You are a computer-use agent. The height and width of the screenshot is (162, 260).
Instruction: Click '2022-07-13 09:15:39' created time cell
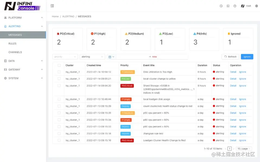coord(99,106)
